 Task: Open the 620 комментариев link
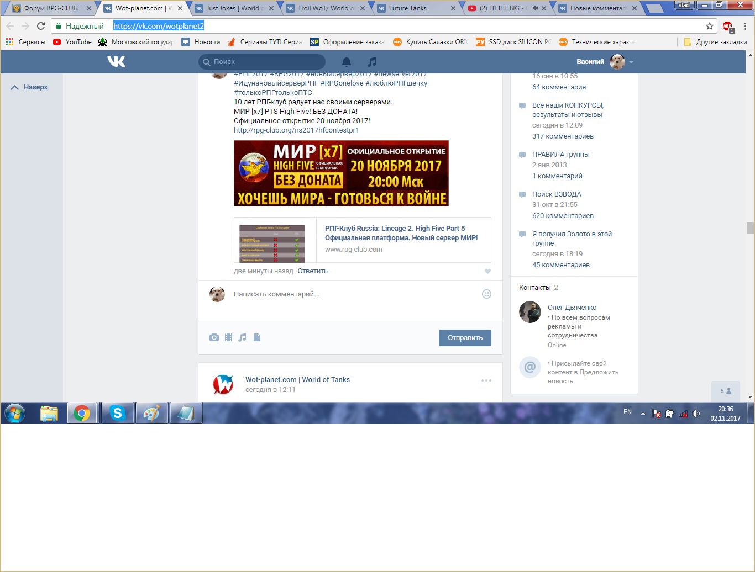tap(563, 216)
